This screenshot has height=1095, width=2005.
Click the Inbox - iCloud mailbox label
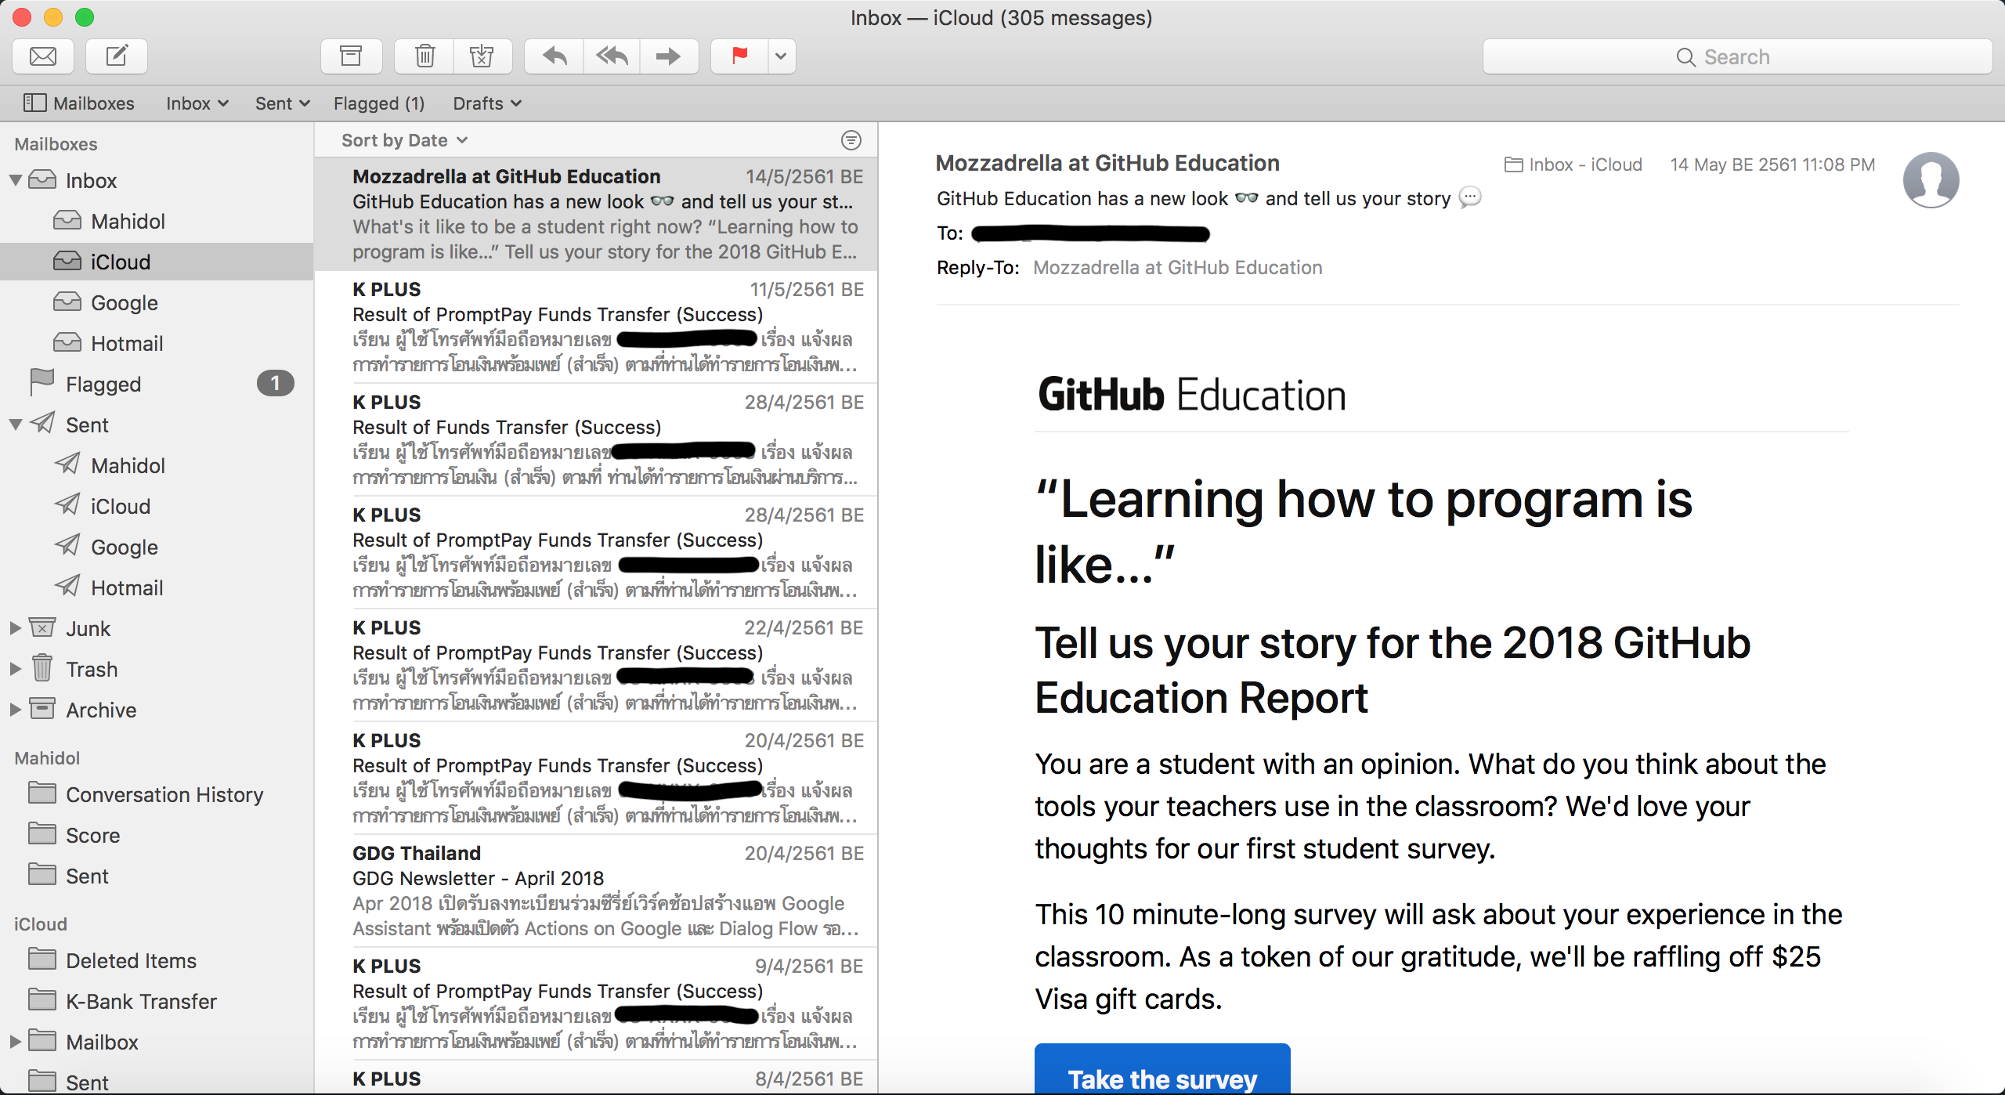tap(1573, 164)
